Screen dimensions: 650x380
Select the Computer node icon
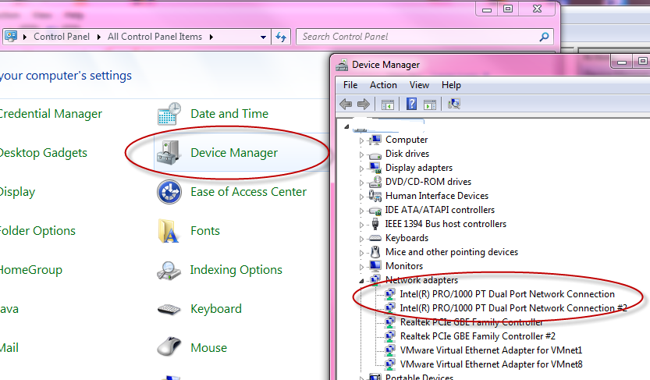pyautogui.click(x=375, y=140)
